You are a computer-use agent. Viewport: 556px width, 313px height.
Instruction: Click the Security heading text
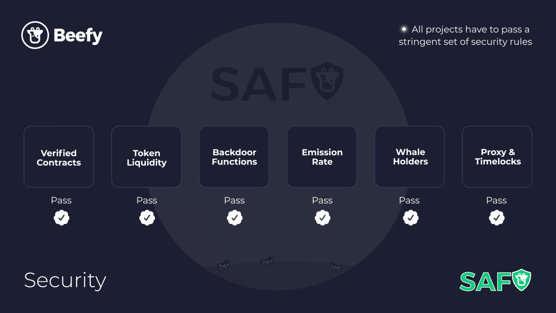(x=65, y=281)
